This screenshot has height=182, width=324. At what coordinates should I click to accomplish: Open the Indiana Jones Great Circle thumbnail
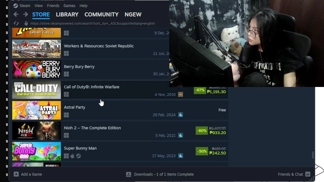pyautogui.click(x=36, y=33)
